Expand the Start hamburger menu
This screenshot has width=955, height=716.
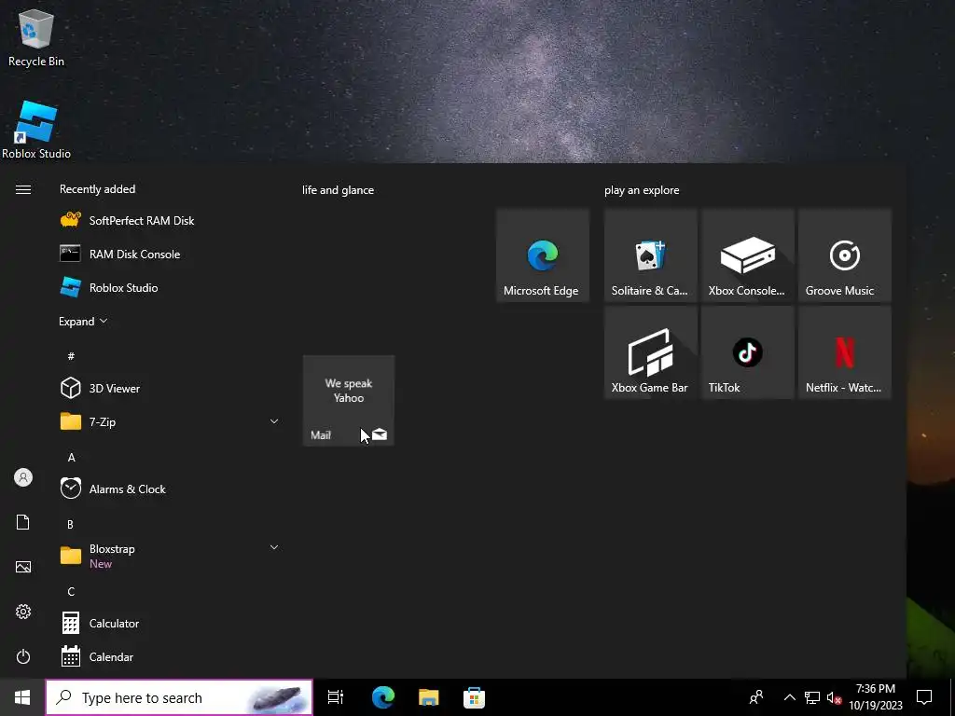(23, 189)
